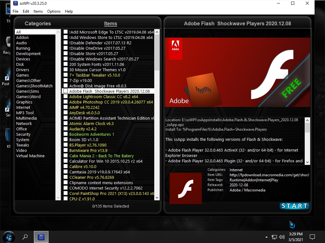Tick the Calibre v5.10.0 checkbox
This screenshot has width=325, height=243.
click(66, 166)
